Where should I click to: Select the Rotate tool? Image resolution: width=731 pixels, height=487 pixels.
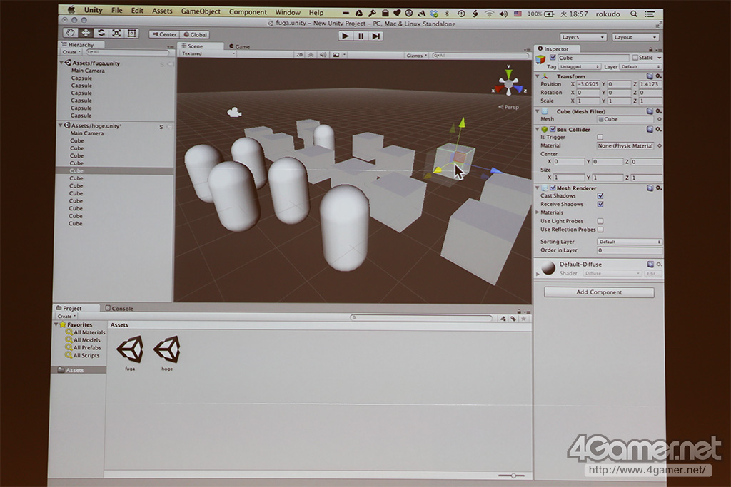pyautogui.click(x=101, y=33)
